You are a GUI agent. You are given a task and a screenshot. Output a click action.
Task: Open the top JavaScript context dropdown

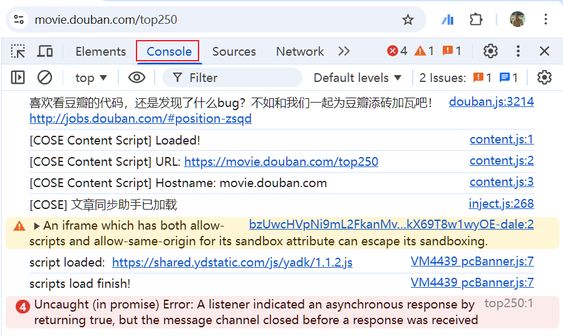[91, 78]
